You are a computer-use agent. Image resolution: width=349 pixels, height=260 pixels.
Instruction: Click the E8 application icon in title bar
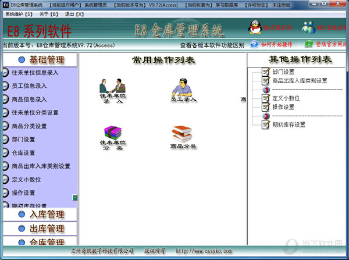[6, 5]
